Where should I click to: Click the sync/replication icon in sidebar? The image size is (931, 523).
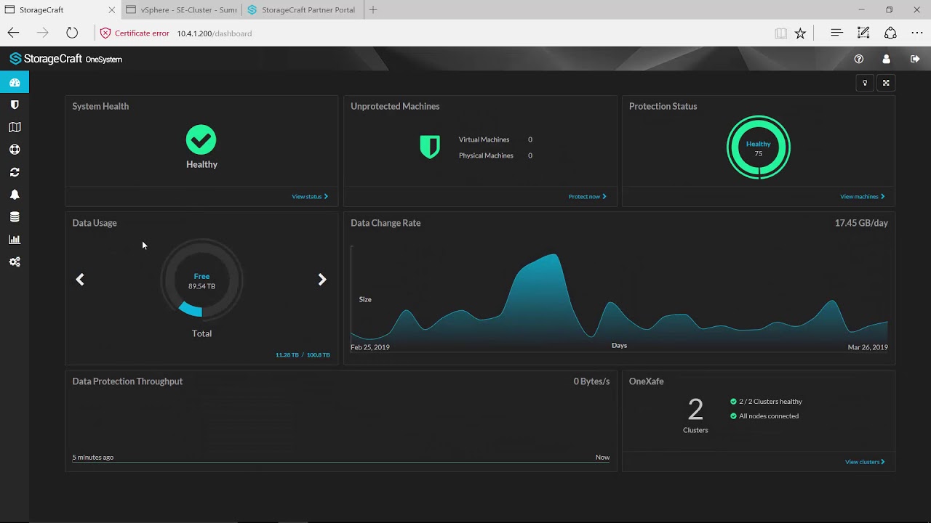pyautogui.click(x=14, y=171)
